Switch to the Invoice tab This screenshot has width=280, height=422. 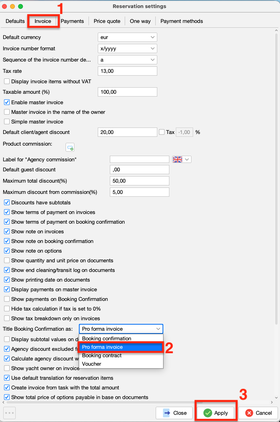[x=43, y=21]
